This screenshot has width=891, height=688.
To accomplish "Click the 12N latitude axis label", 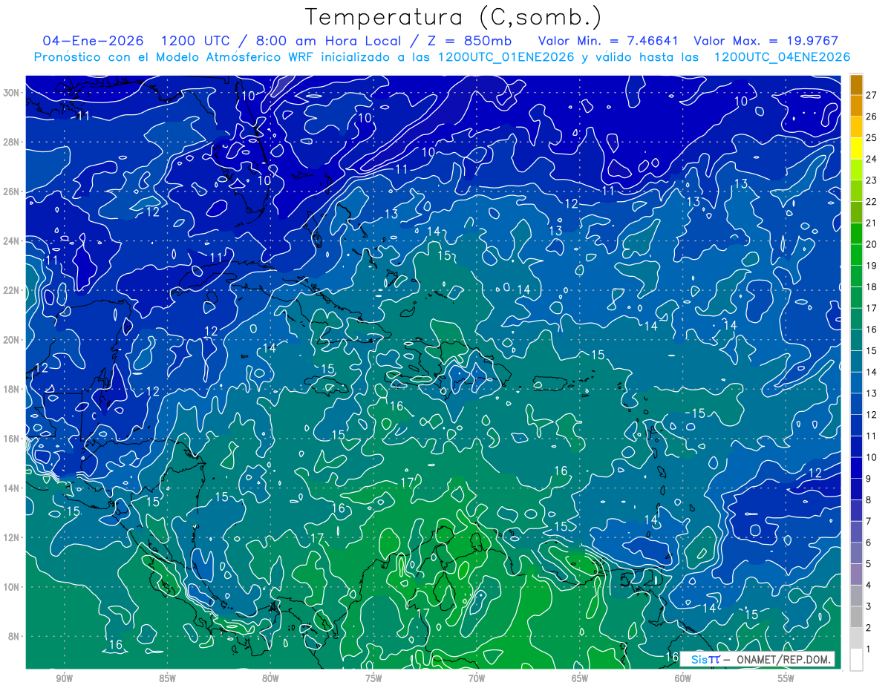I will 12,537.
